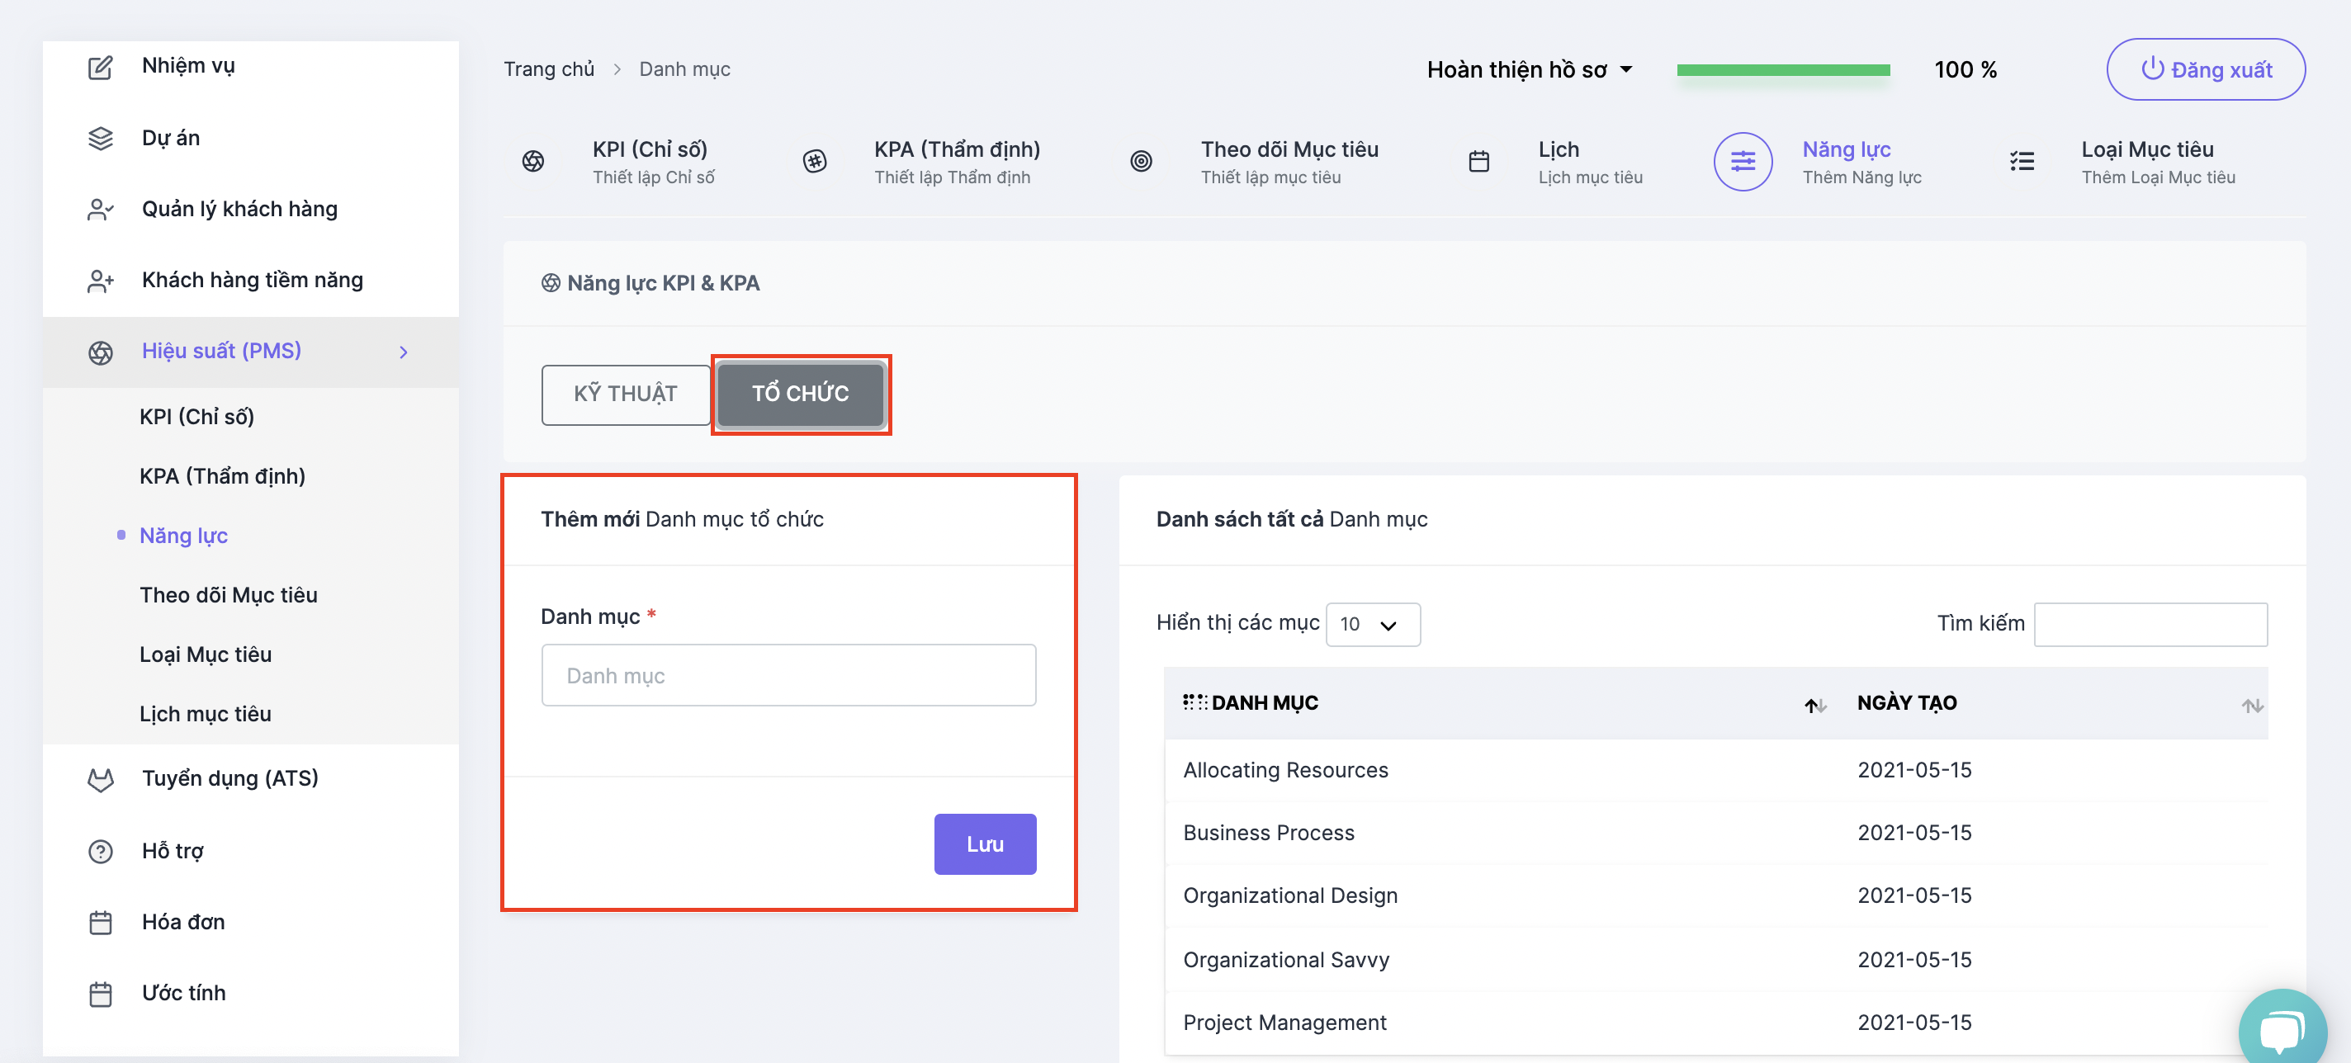Open the chat bubble widget
This screenshot has width=2351, height=1063.
2282,1029
